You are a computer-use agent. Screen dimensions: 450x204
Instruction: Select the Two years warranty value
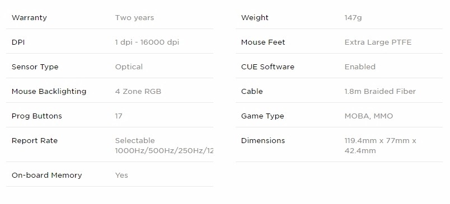134,18
